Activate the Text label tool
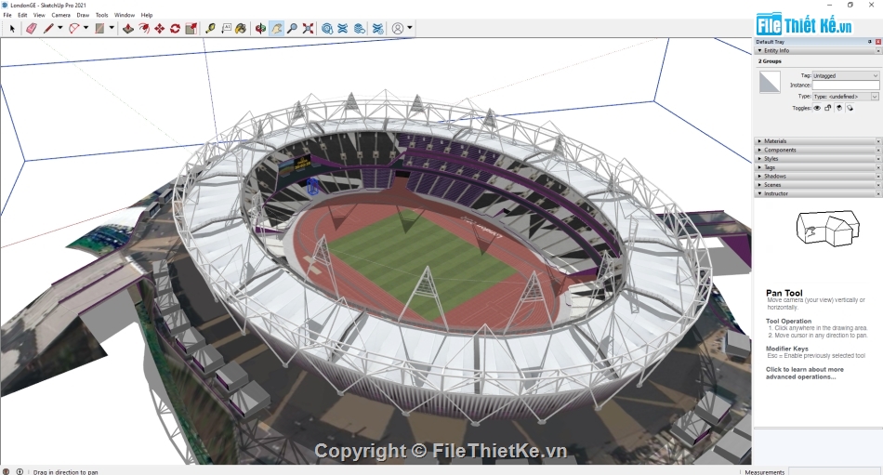Viewport: 883px width, 475px height. [x=226, y=28]
